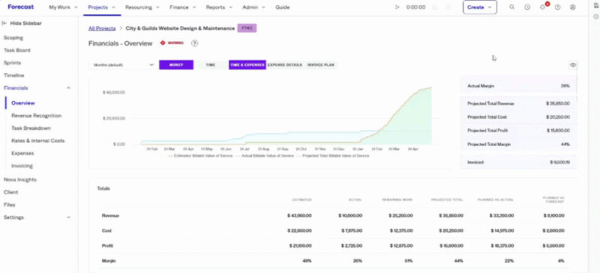Click clock icon in right edge panel
The width and height of the screenshot is (600, 273).
(595, 16)
